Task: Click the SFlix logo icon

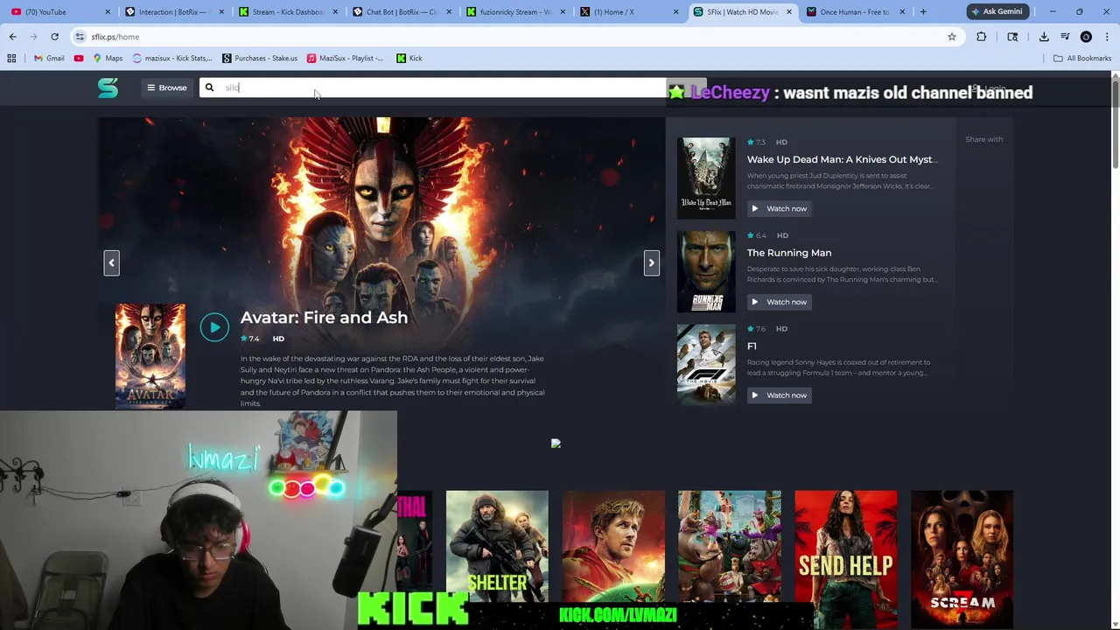Action: (x=108, y=87)
